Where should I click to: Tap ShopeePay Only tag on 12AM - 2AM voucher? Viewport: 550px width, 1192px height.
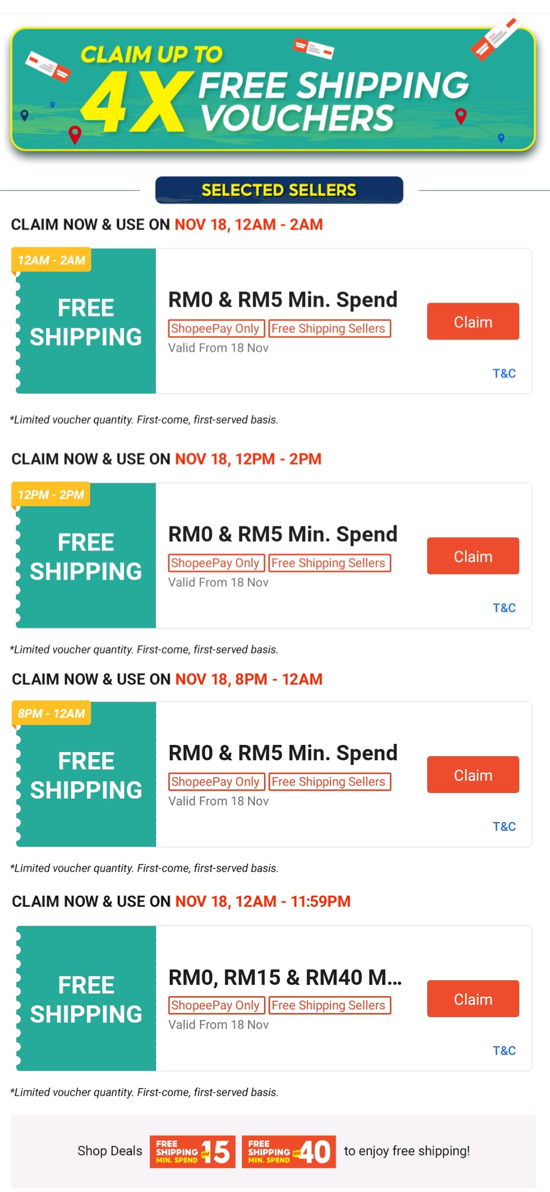tap(216, 329)
